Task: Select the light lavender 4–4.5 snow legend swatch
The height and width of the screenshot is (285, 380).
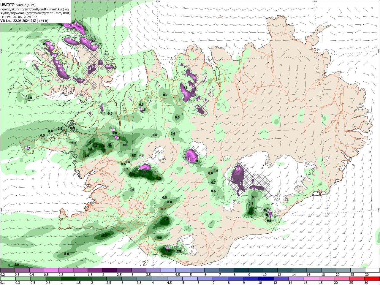Action: tap(168, 270)
